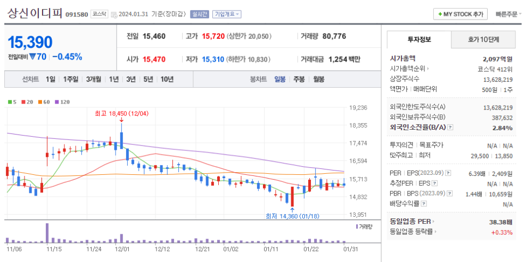
Task: Click 투자의견 목표주가 label
Action: coord(416,145)
